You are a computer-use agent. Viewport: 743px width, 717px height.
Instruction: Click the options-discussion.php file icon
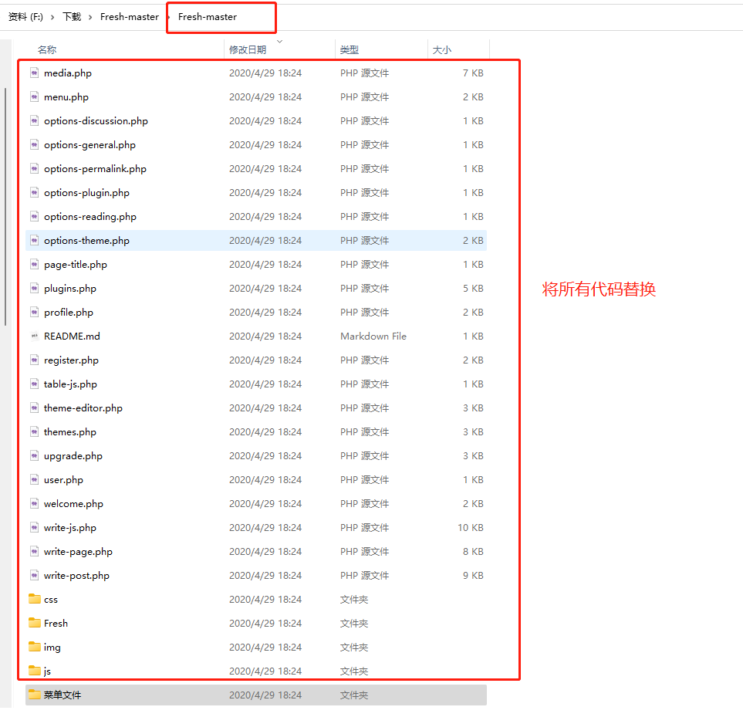click(x=34, y=121)
